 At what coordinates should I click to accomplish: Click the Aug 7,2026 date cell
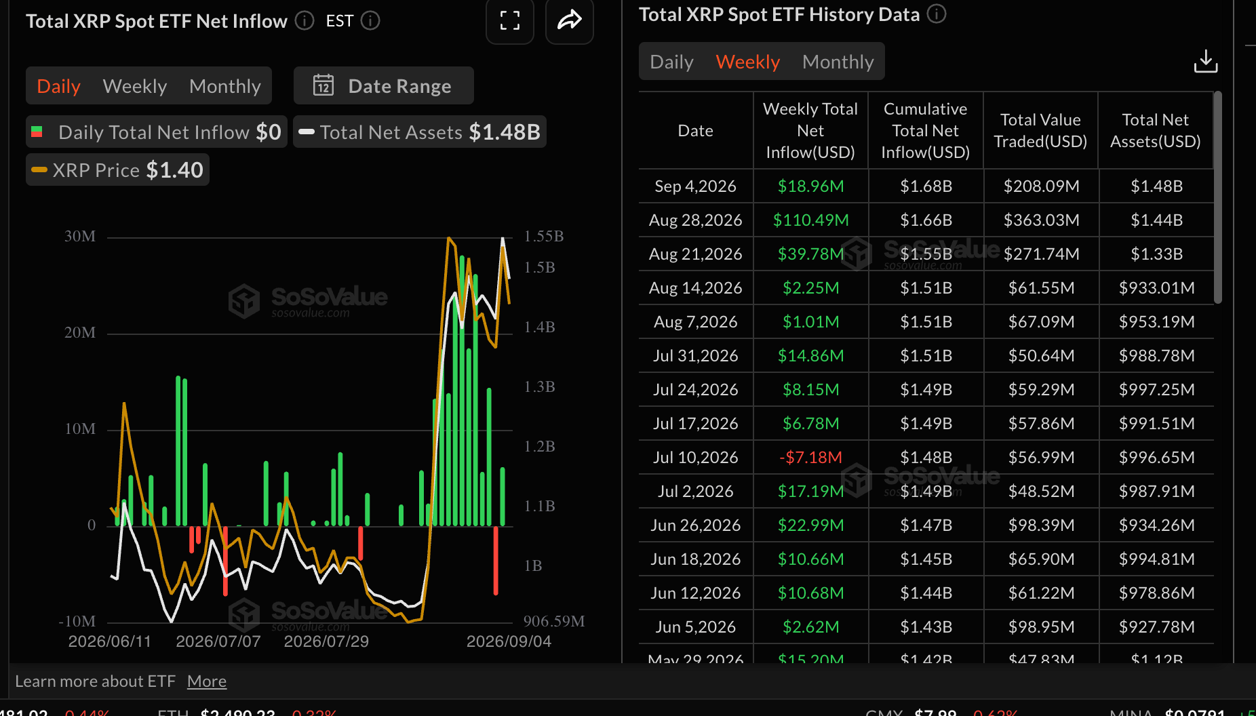[x=696, y=321]
